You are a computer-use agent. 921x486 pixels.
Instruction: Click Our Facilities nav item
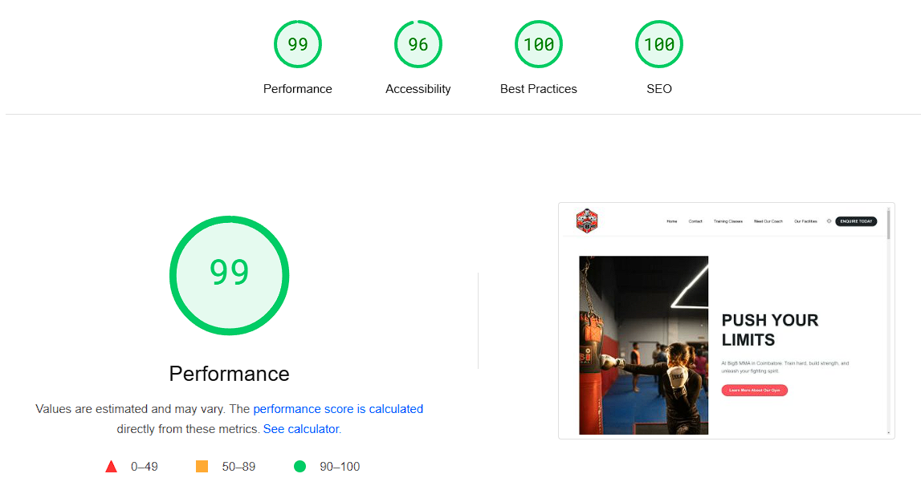coord(806,221)
